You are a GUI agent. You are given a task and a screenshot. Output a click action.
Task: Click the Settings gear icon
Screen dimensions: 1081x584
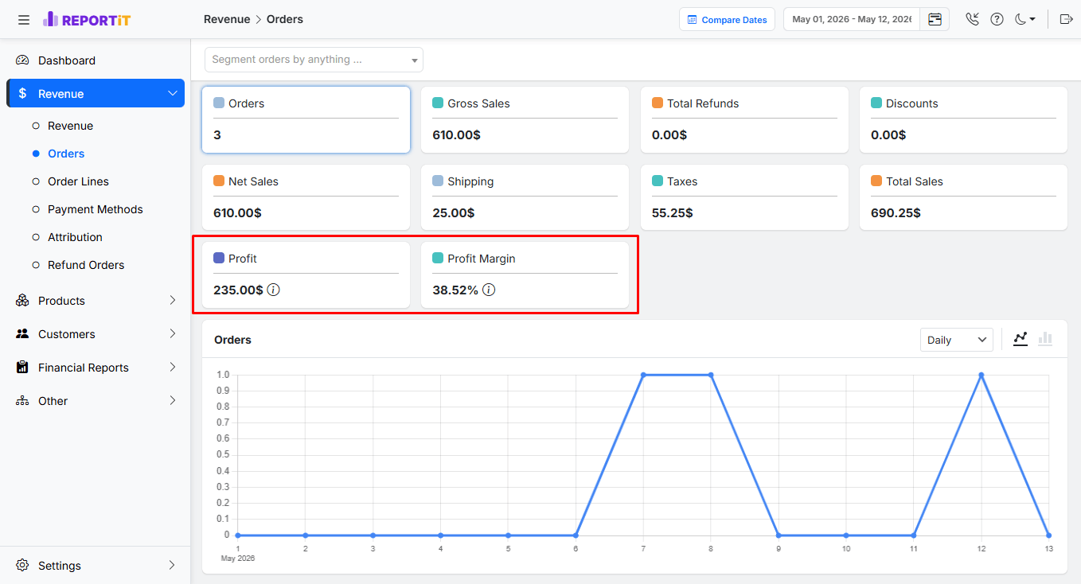[x=22, y=566]
